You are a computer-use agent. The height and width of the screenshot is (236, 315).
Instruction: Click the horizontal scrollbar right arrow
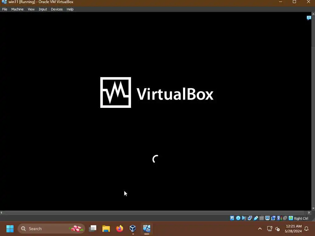coord(309,213)
